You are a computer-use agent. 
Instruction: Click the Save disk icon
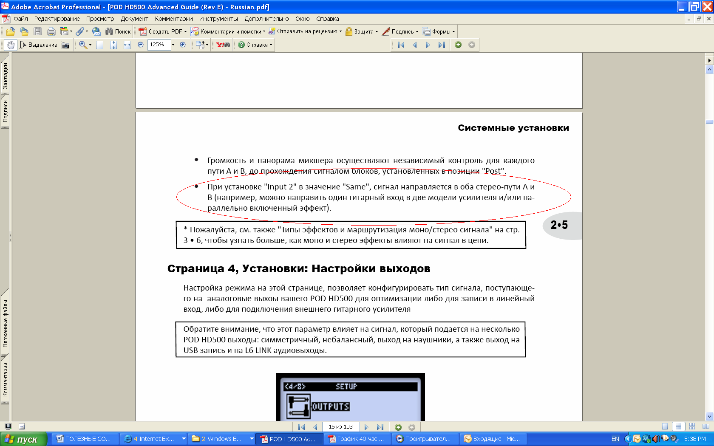(x=38, y=31)
